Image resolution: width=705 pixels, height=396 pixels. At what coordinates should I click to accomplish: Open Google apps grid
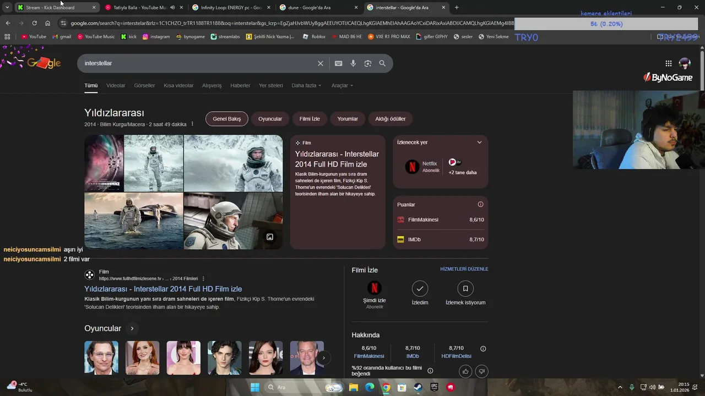[669, 63]
